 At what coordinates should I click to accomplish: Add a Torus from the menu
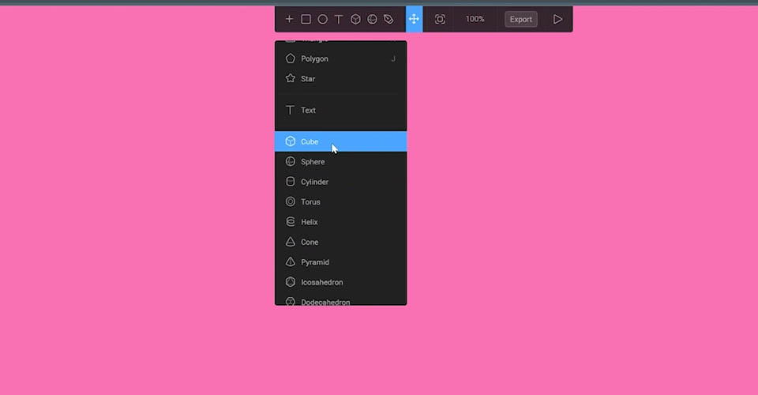(341, 202)
